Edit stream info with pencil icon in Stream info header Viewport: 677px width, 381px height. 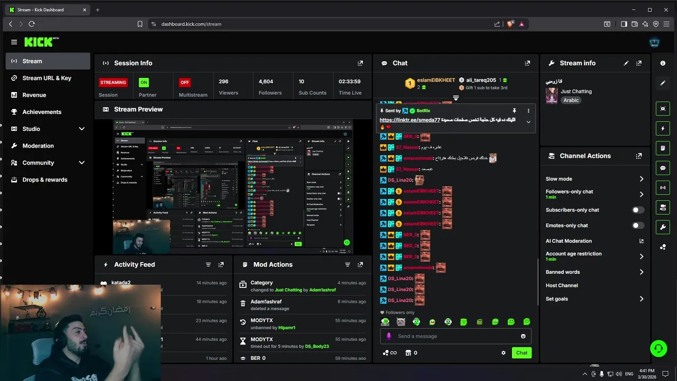click(x=626, y=63)
